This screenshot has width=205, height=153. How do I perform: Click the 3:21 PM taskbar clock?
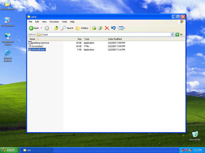[198, 150]
